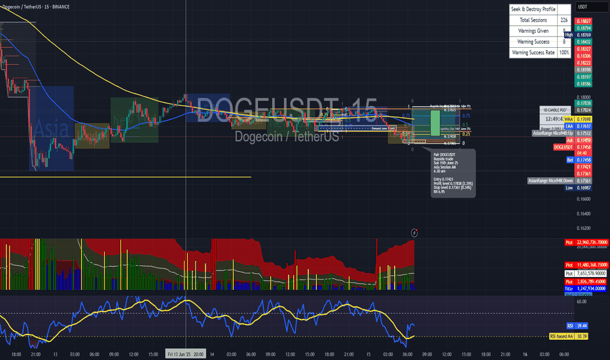610x360 pixels.
Task: Click the 0.18000 price scale value
Action: (x=584, y=98)
